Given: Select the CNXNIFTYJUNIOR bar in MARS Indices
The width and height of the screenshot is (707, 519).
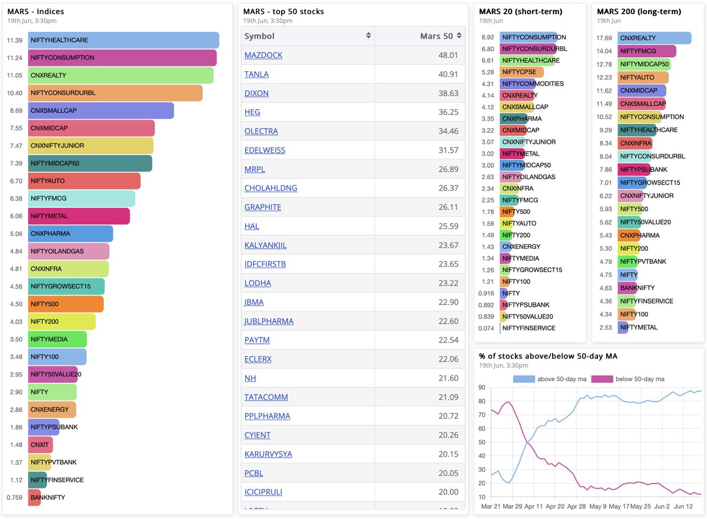Looking at the screenshot, I should (91, 146).
